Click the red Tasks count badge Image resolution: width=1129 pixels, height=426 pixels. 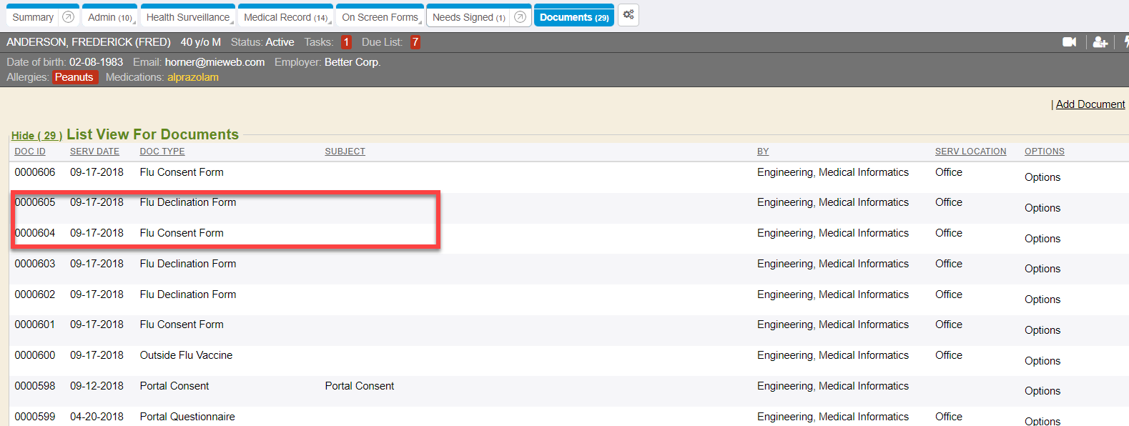coord(346,42)
